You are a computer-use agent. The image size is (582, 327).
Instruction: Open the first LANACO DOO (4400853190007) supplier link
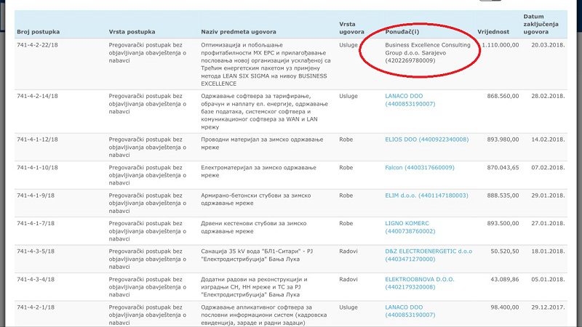[410, 100]
